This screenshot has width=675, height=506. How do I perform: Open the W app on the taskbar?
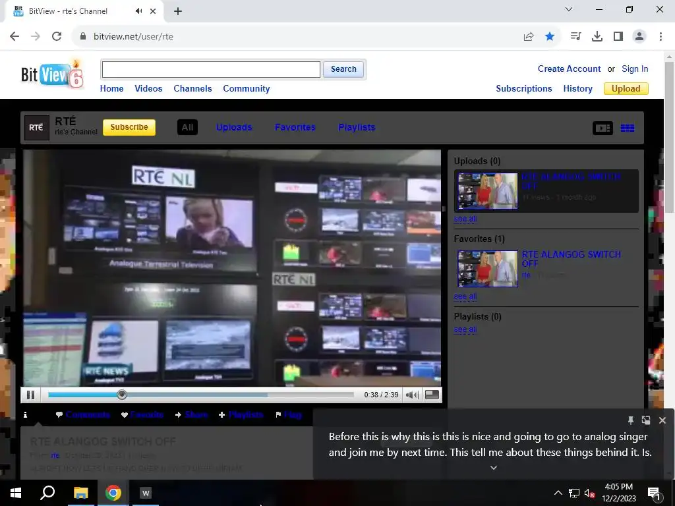point(146,493)
